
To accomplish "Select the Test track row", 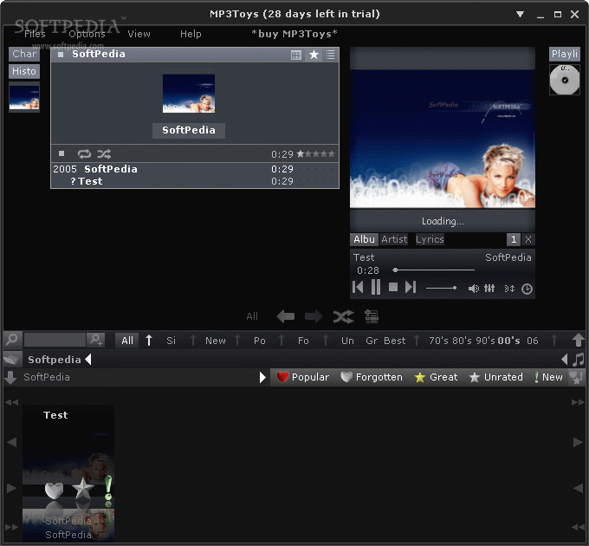I will [195, 181].
